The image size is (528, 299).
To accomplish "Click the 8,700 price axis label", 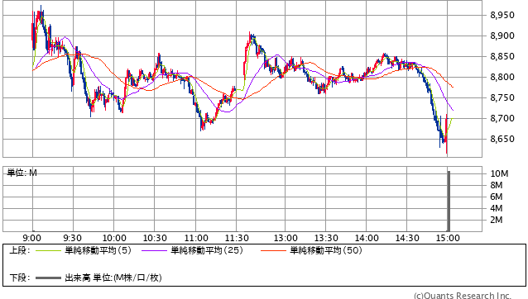I will coord(502,118).
